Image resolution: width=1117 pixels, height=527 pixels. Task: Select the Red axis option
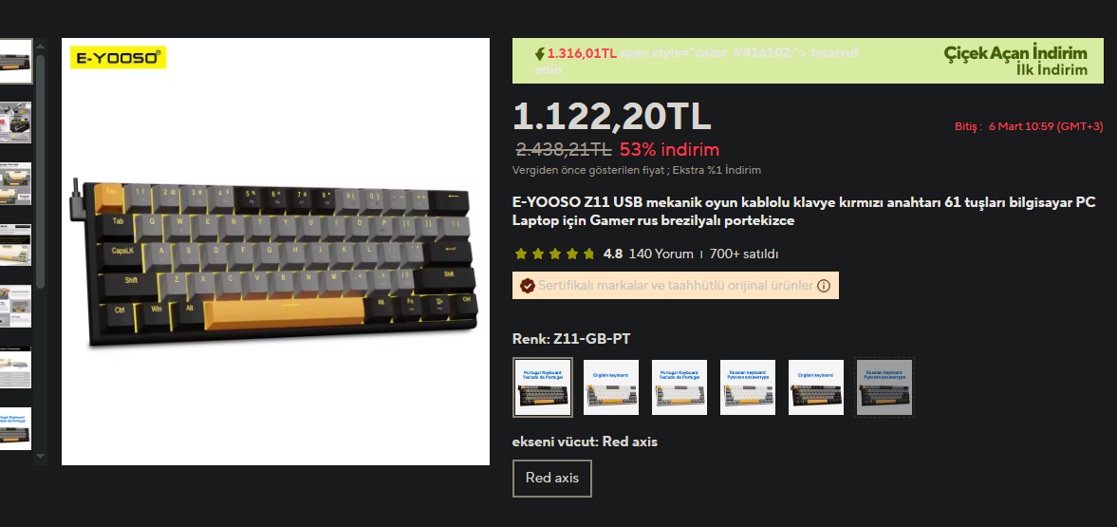(552, 478)
